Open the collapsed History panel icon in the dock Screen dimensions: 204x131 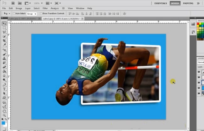point(193,32)
